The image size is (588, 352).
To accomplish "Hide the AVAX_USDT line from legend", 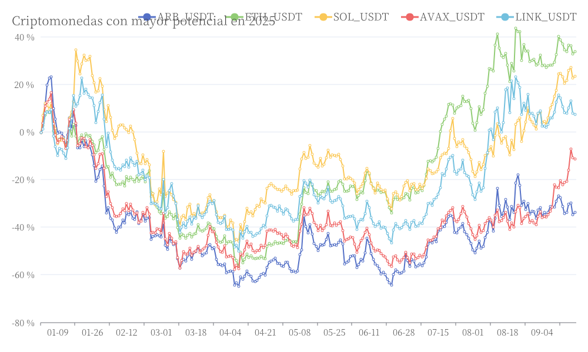I will pos(452,17).
